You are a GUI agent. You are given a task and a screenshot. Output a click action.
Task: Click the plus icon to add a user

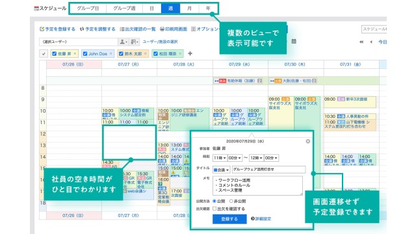click(190, 53)
